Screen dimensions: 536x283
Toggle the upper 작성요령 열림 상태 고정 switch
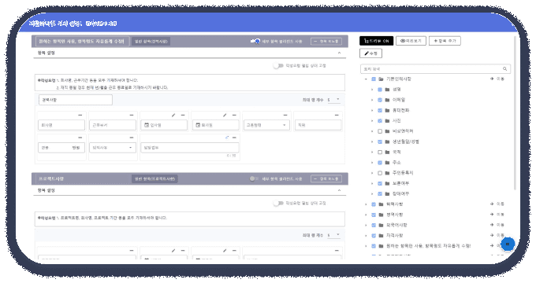(278, 65)
